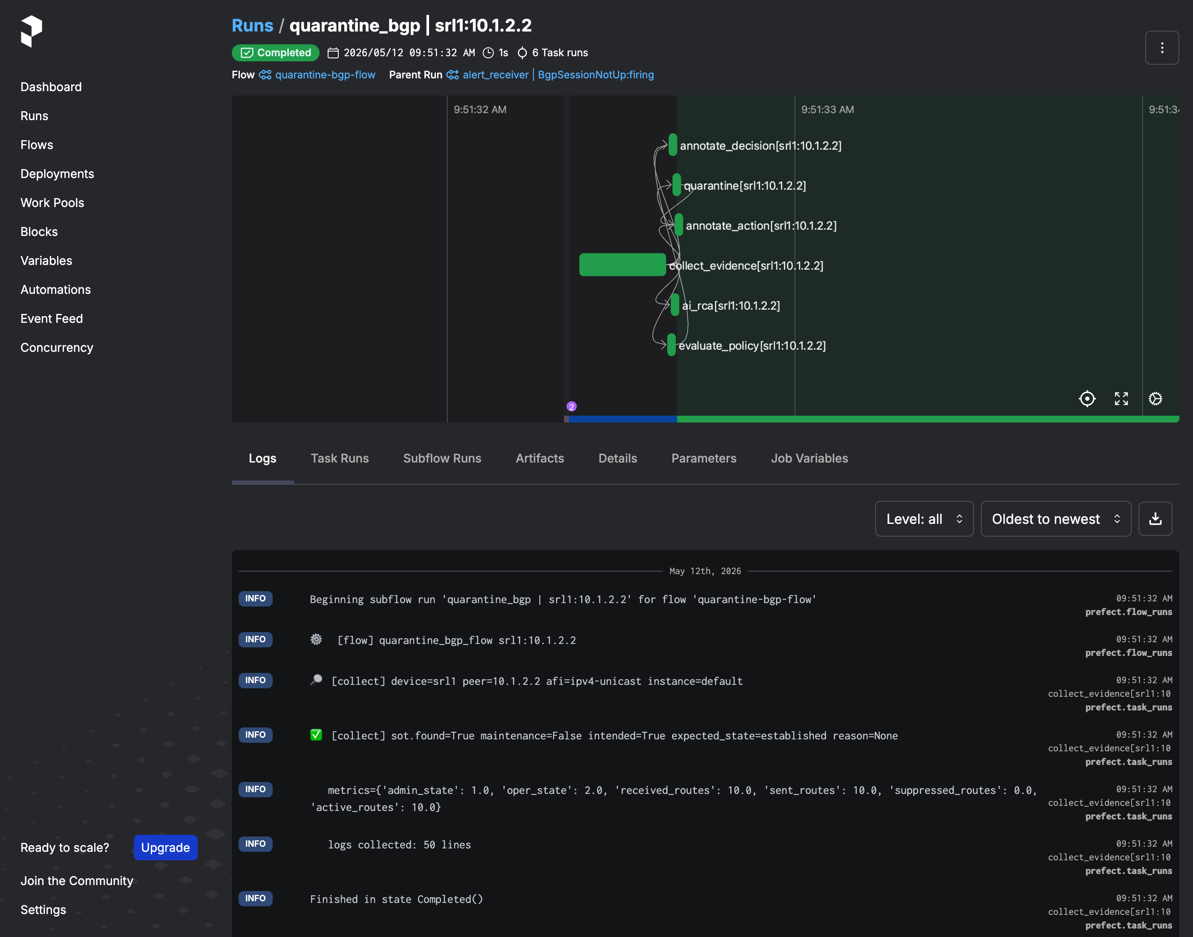Click the INFO badge on the Finished log row
Image resolution: width=1193 pixels, height=937 pixels.
[255, 899]
